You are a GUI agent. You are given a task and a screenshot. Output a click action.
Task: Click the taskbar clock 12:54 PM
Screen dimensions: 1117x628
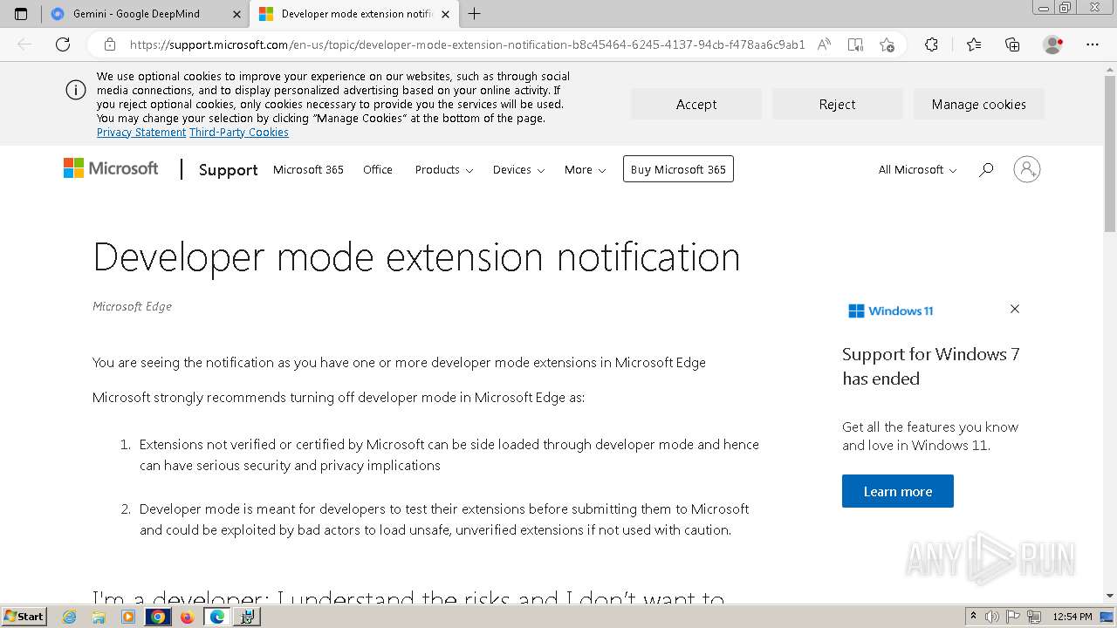(1072, 617)
